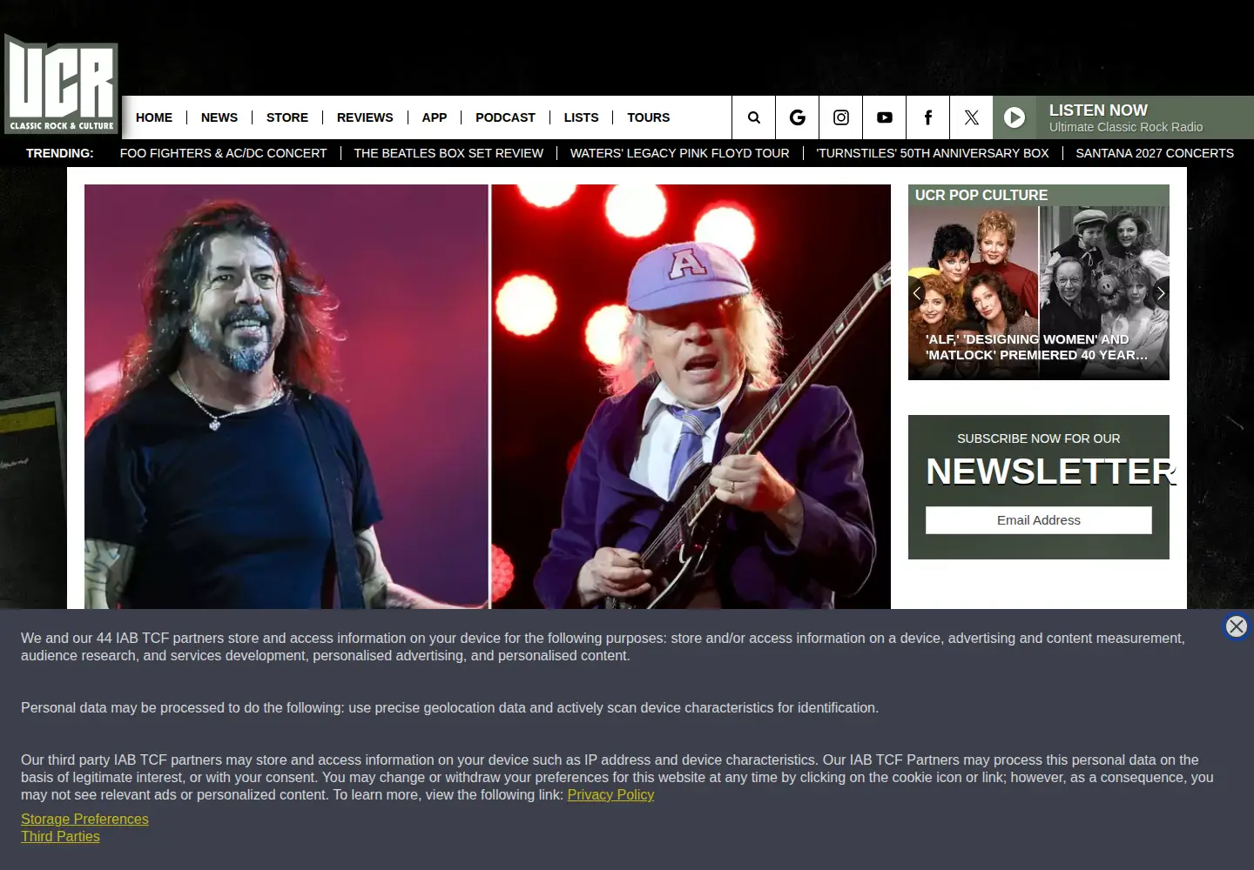
Task: Open trending Santana 2027 Concerts
Action: point(1155,153)
